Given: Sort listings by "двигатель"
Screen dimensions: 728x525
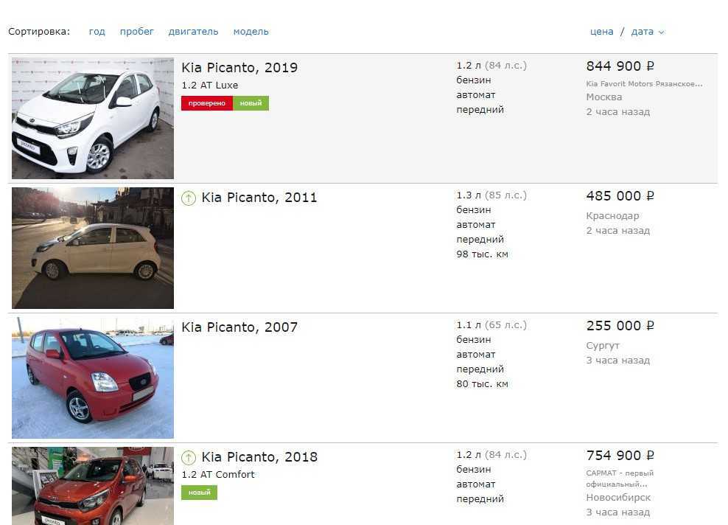Looking at the screenshot, I should (193, 32).
